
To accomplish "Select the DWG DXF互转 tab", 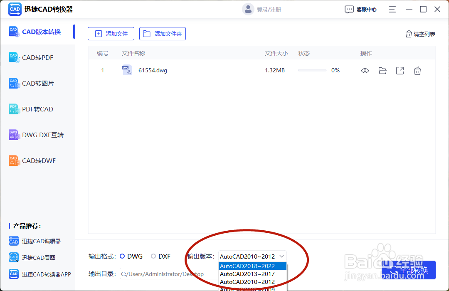I will point(38,135).
